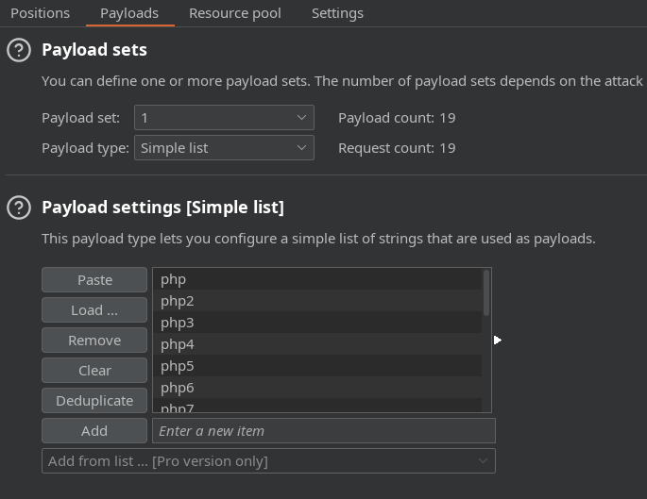The image size is (647, 499).
Task: Open help for Payload settings section
Action: [19, 208]
